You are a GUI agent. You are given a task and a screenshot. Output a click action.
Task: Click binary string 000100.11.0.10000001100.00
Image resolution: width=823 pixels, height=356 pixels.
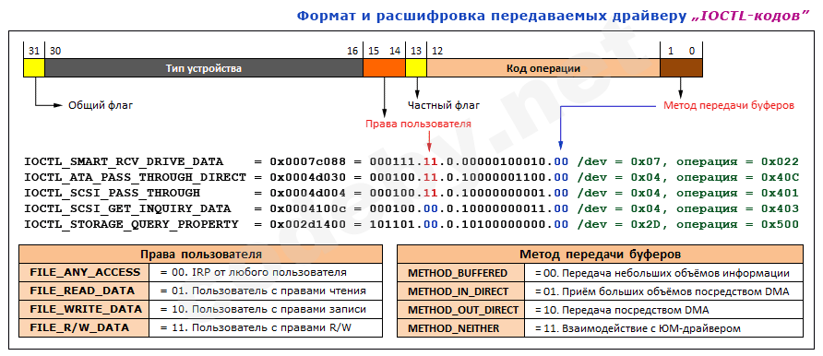[469, 177]
